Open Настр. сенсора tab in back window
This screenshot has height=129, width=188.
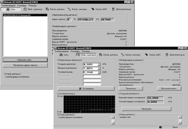click(x=77, y=9)
